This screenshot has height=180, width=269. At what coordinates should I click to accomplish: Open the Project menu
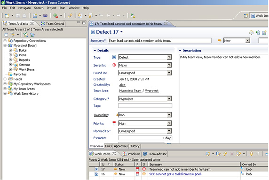pyautogui.click(x=51, y=8)
